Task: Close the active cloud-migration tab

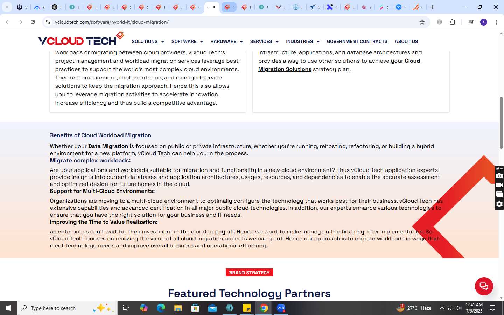Action: click(x=214, y=7)
